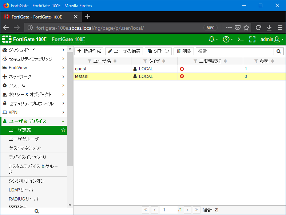Click disabled two-factor icon for testssl
286x215 pixels.
[x=182, y=77]
